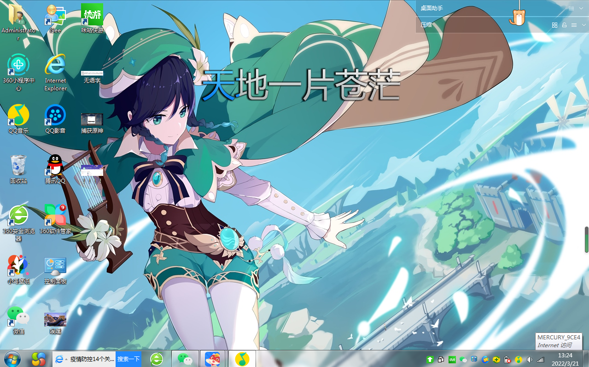Collapse the 桌面助手 panel chevron

[581, 9]
